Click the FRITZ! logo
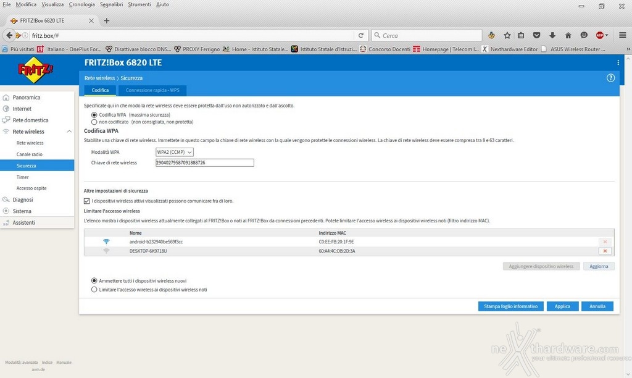Image resolution: width=632 pixels, height=378 pixels. 35,70
